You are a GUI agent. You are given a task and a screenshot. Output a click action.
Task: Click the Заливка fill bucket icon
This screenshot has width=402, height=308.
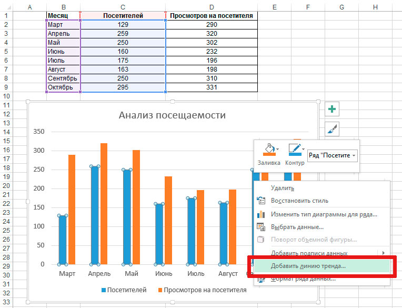click(269, 150)
